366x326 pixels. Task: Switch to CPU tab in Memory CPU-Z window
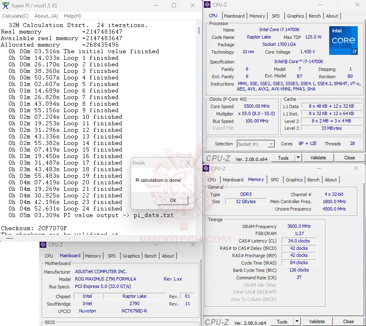(x=212, y=180)
